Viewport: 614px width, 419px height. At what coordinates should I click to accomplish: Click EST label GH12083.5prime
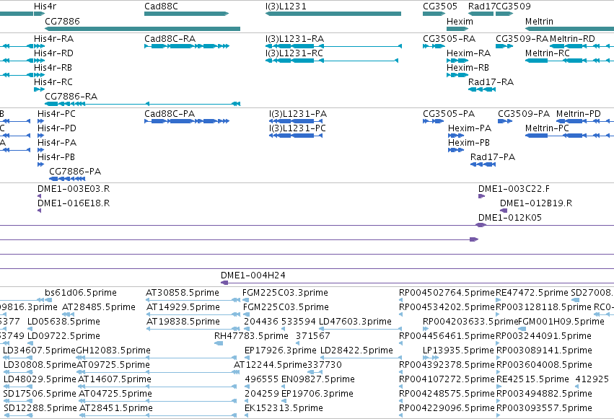click(113, 350)
